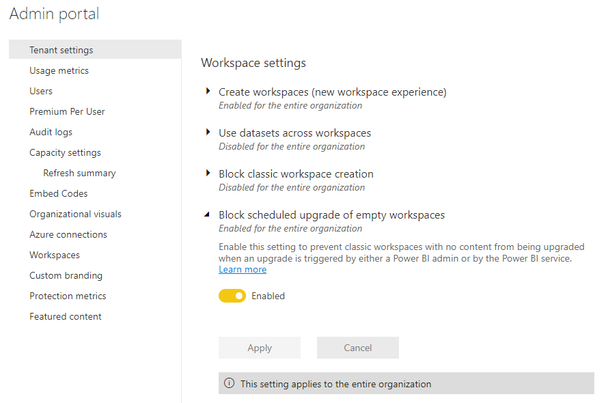Click Block scheduled upgrade of empty workspaces title
Viewport: 608px width, 403px height.
click(331, 215)
